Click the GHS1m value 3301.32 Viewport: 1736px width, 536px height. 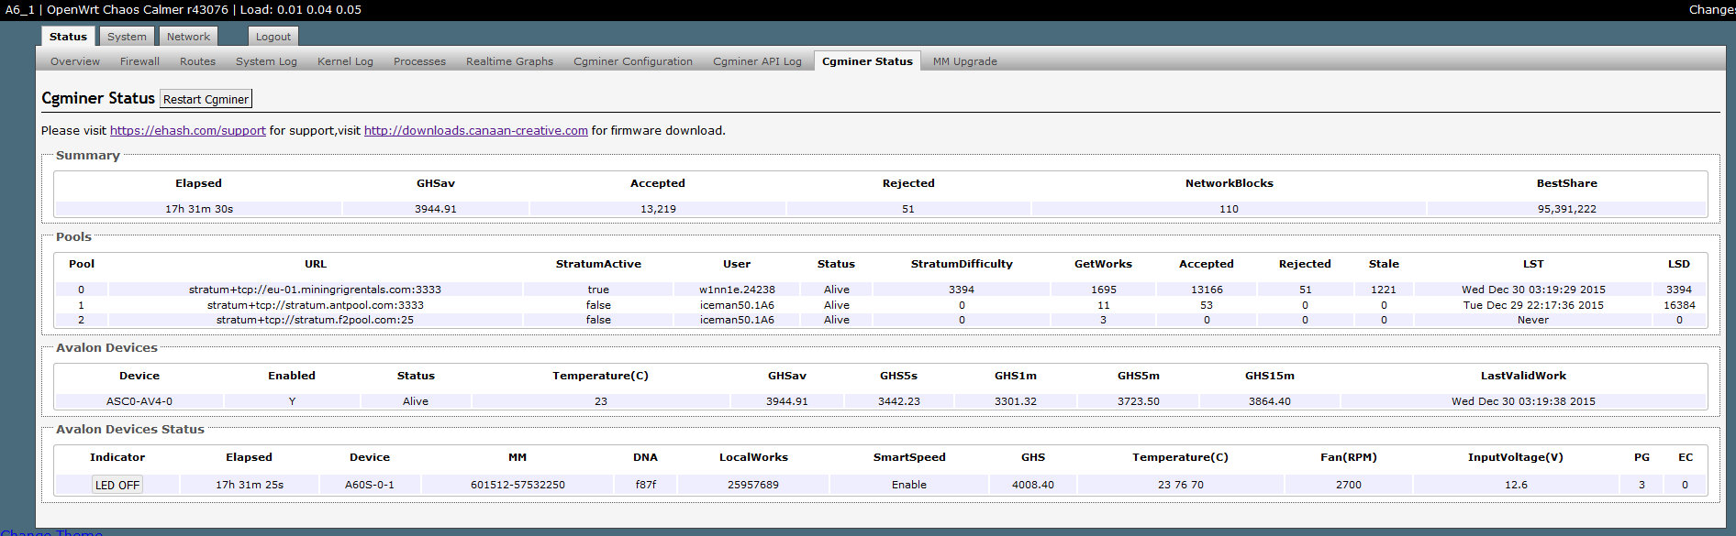[x=1016, y=401]
